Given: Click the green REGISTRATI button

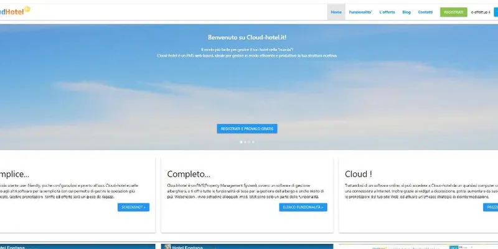Looking at the screenshot, I should [454, 12].
